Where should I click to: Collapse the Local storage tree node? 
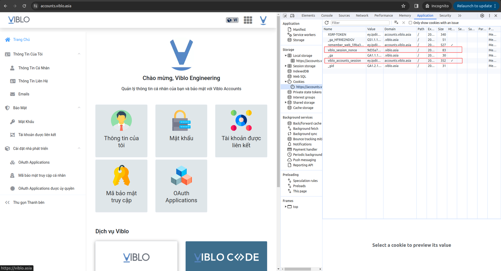pos(286,56)
